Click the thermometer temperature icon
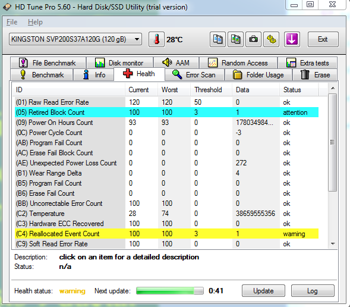This screenshot has width=350, height=307. (x=156, y=39)
